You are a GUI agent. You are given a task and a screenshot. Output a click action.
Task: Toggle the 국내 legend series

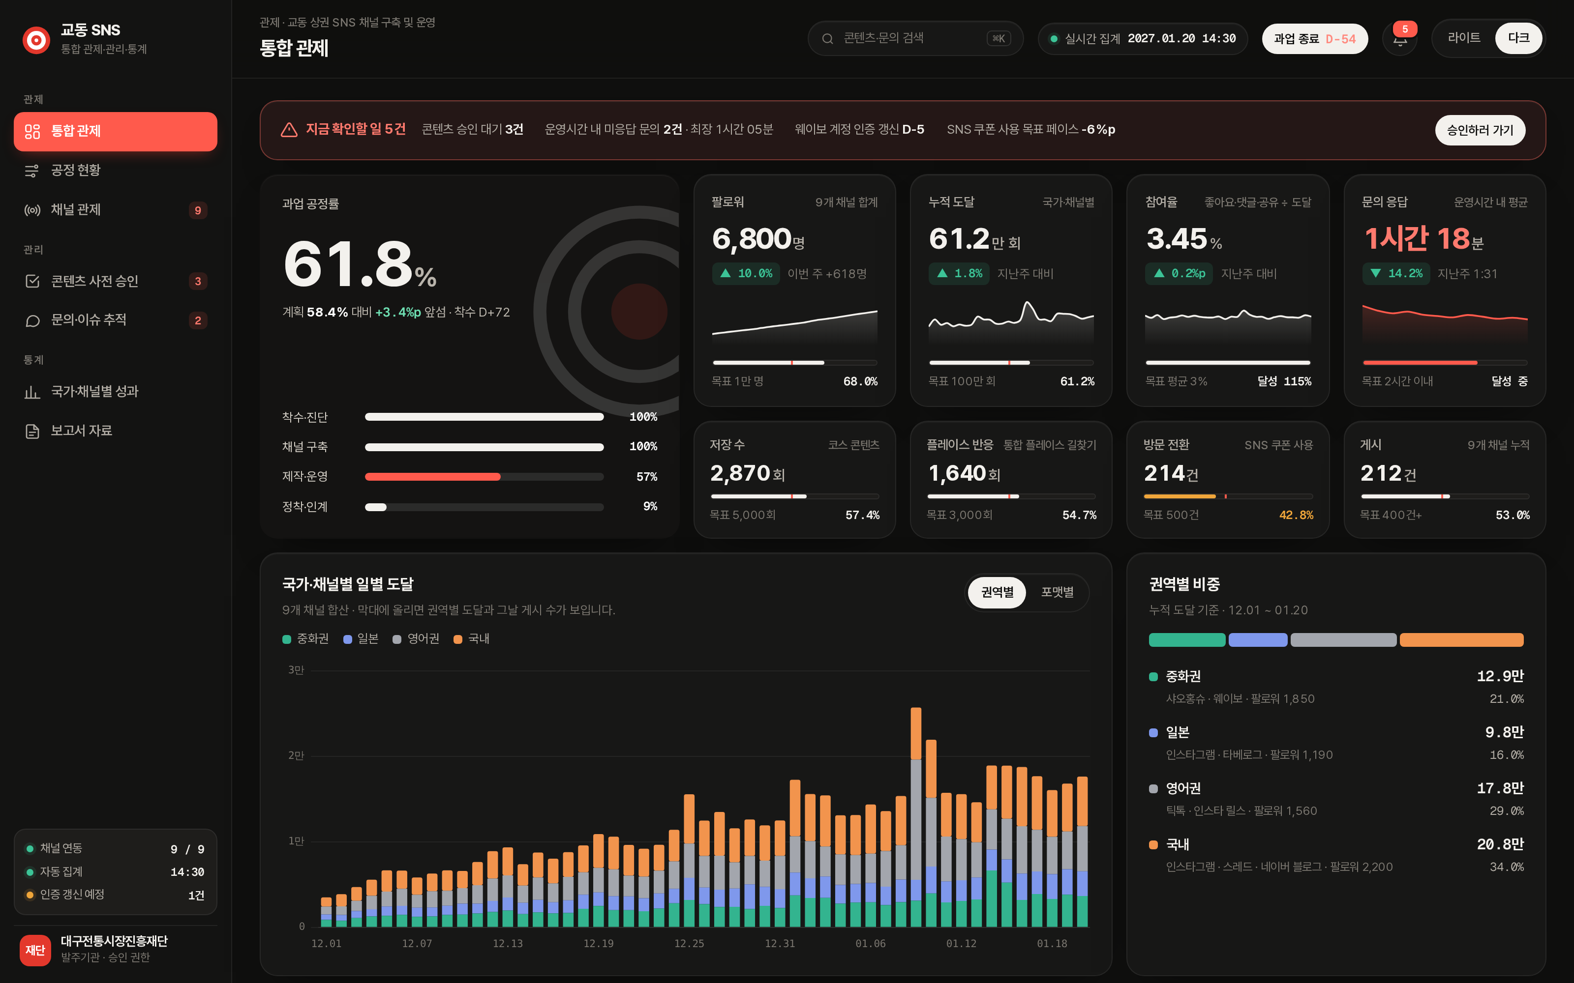pyautogui.click(x=472, y=639)
